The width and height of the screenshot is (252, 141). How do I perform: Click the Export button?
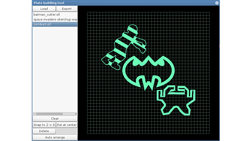[x=66, y=9]
